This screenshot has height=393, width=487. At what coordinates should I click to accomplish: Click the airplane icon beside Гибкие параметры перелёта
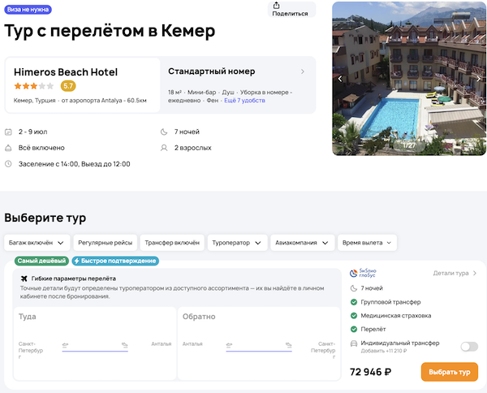tap(24, 279)
